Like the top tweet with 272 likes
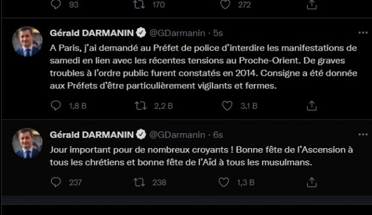The image size is (372, 215). pyautogui.click(x=225, y=5)
